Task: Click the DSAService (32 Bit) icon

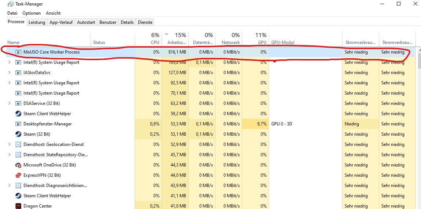Action: click(x=18, y=103)
